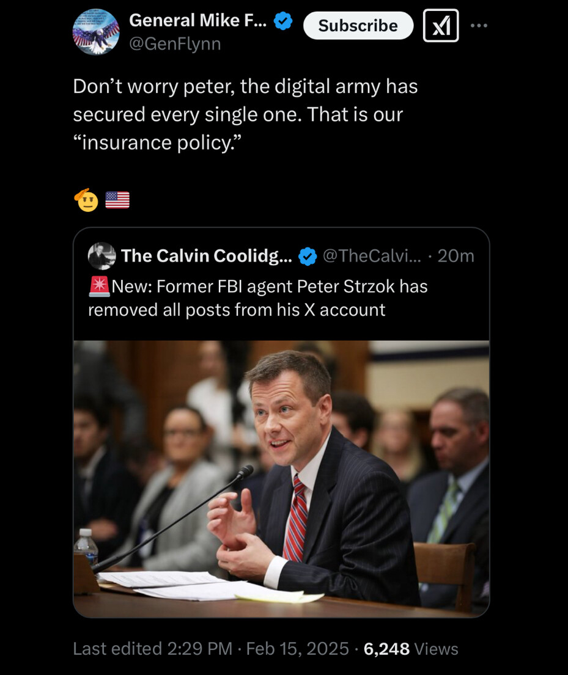This screenshot has height=675, width=568.
Task: Click the verified badge in the quoted post
Action: (x=307, y=257)
